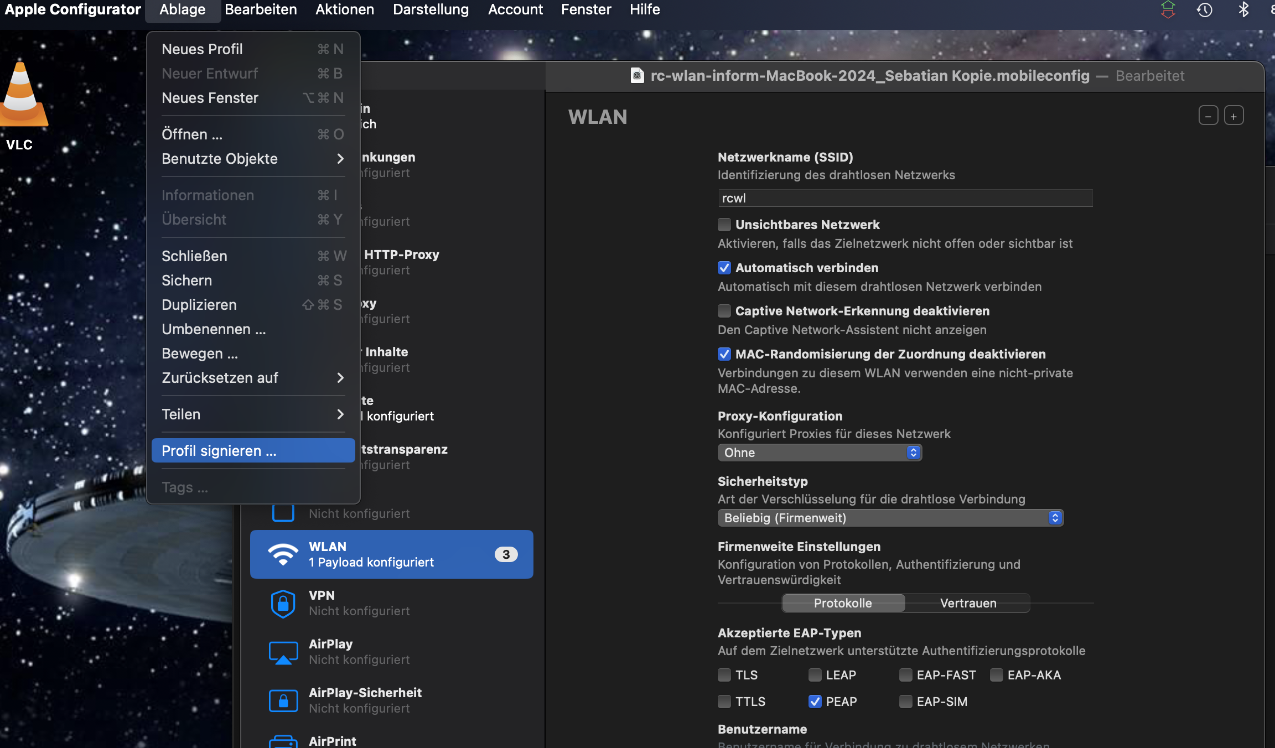Image resolution: width=1275 pixels, height=748 pixels.
Task: Remove payload with the minus button
Action: coord(1208,116)
